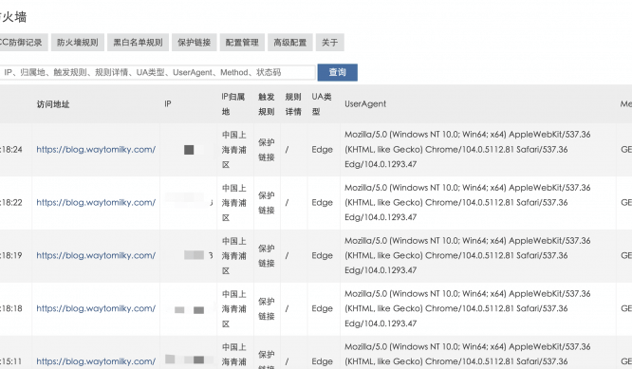Click the 规则详情 column header
Image resolution: width=632 pixels, height=369 pixels.
pos(293,104)
